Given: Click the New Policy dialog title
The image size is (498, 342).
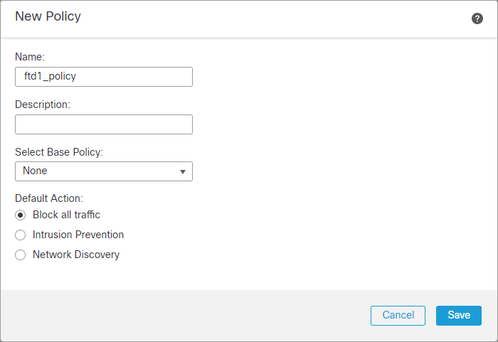Looking at the screenshot, I should click(x=48, y=16).
